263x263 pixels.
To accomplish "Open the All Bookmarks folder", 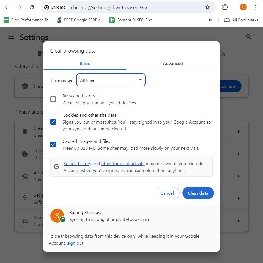I will (x=241, y=20).
